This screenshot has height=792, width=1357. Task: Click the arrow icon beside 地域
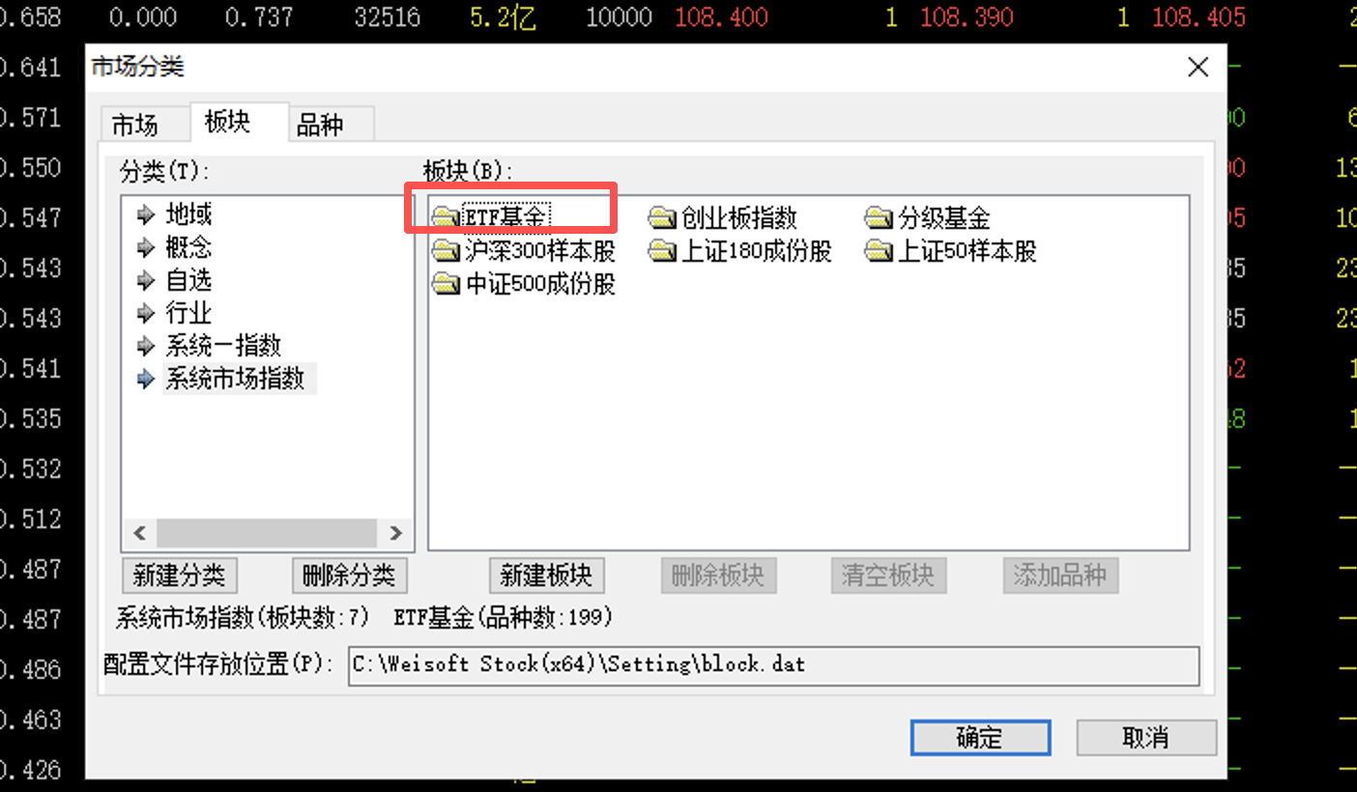[146, 214]
